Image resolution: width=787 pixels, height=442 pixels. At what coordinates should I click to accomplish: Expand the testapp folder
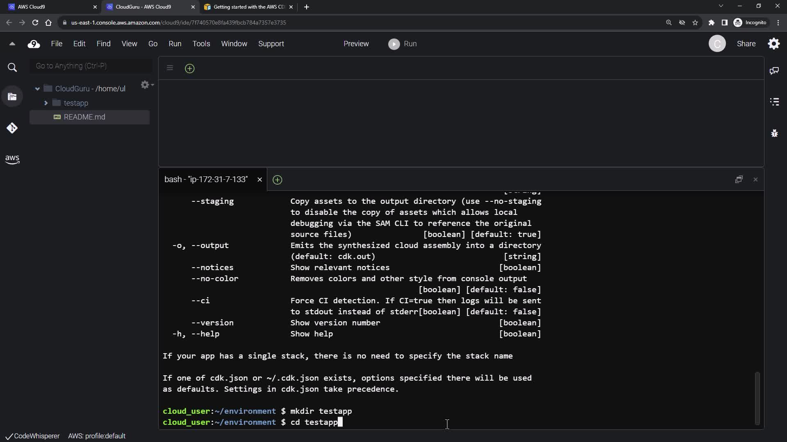(x=46, y=103)
